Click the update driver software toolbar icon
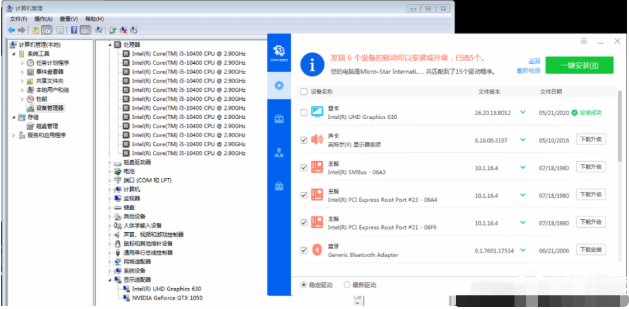Screen dimensions: 629x309 (113, 30)
